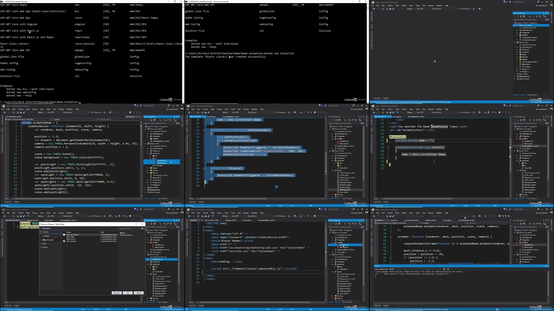Expand the Browse node in Reference Manager
This screenshot has width=554, height=311.
pos(41,247)
